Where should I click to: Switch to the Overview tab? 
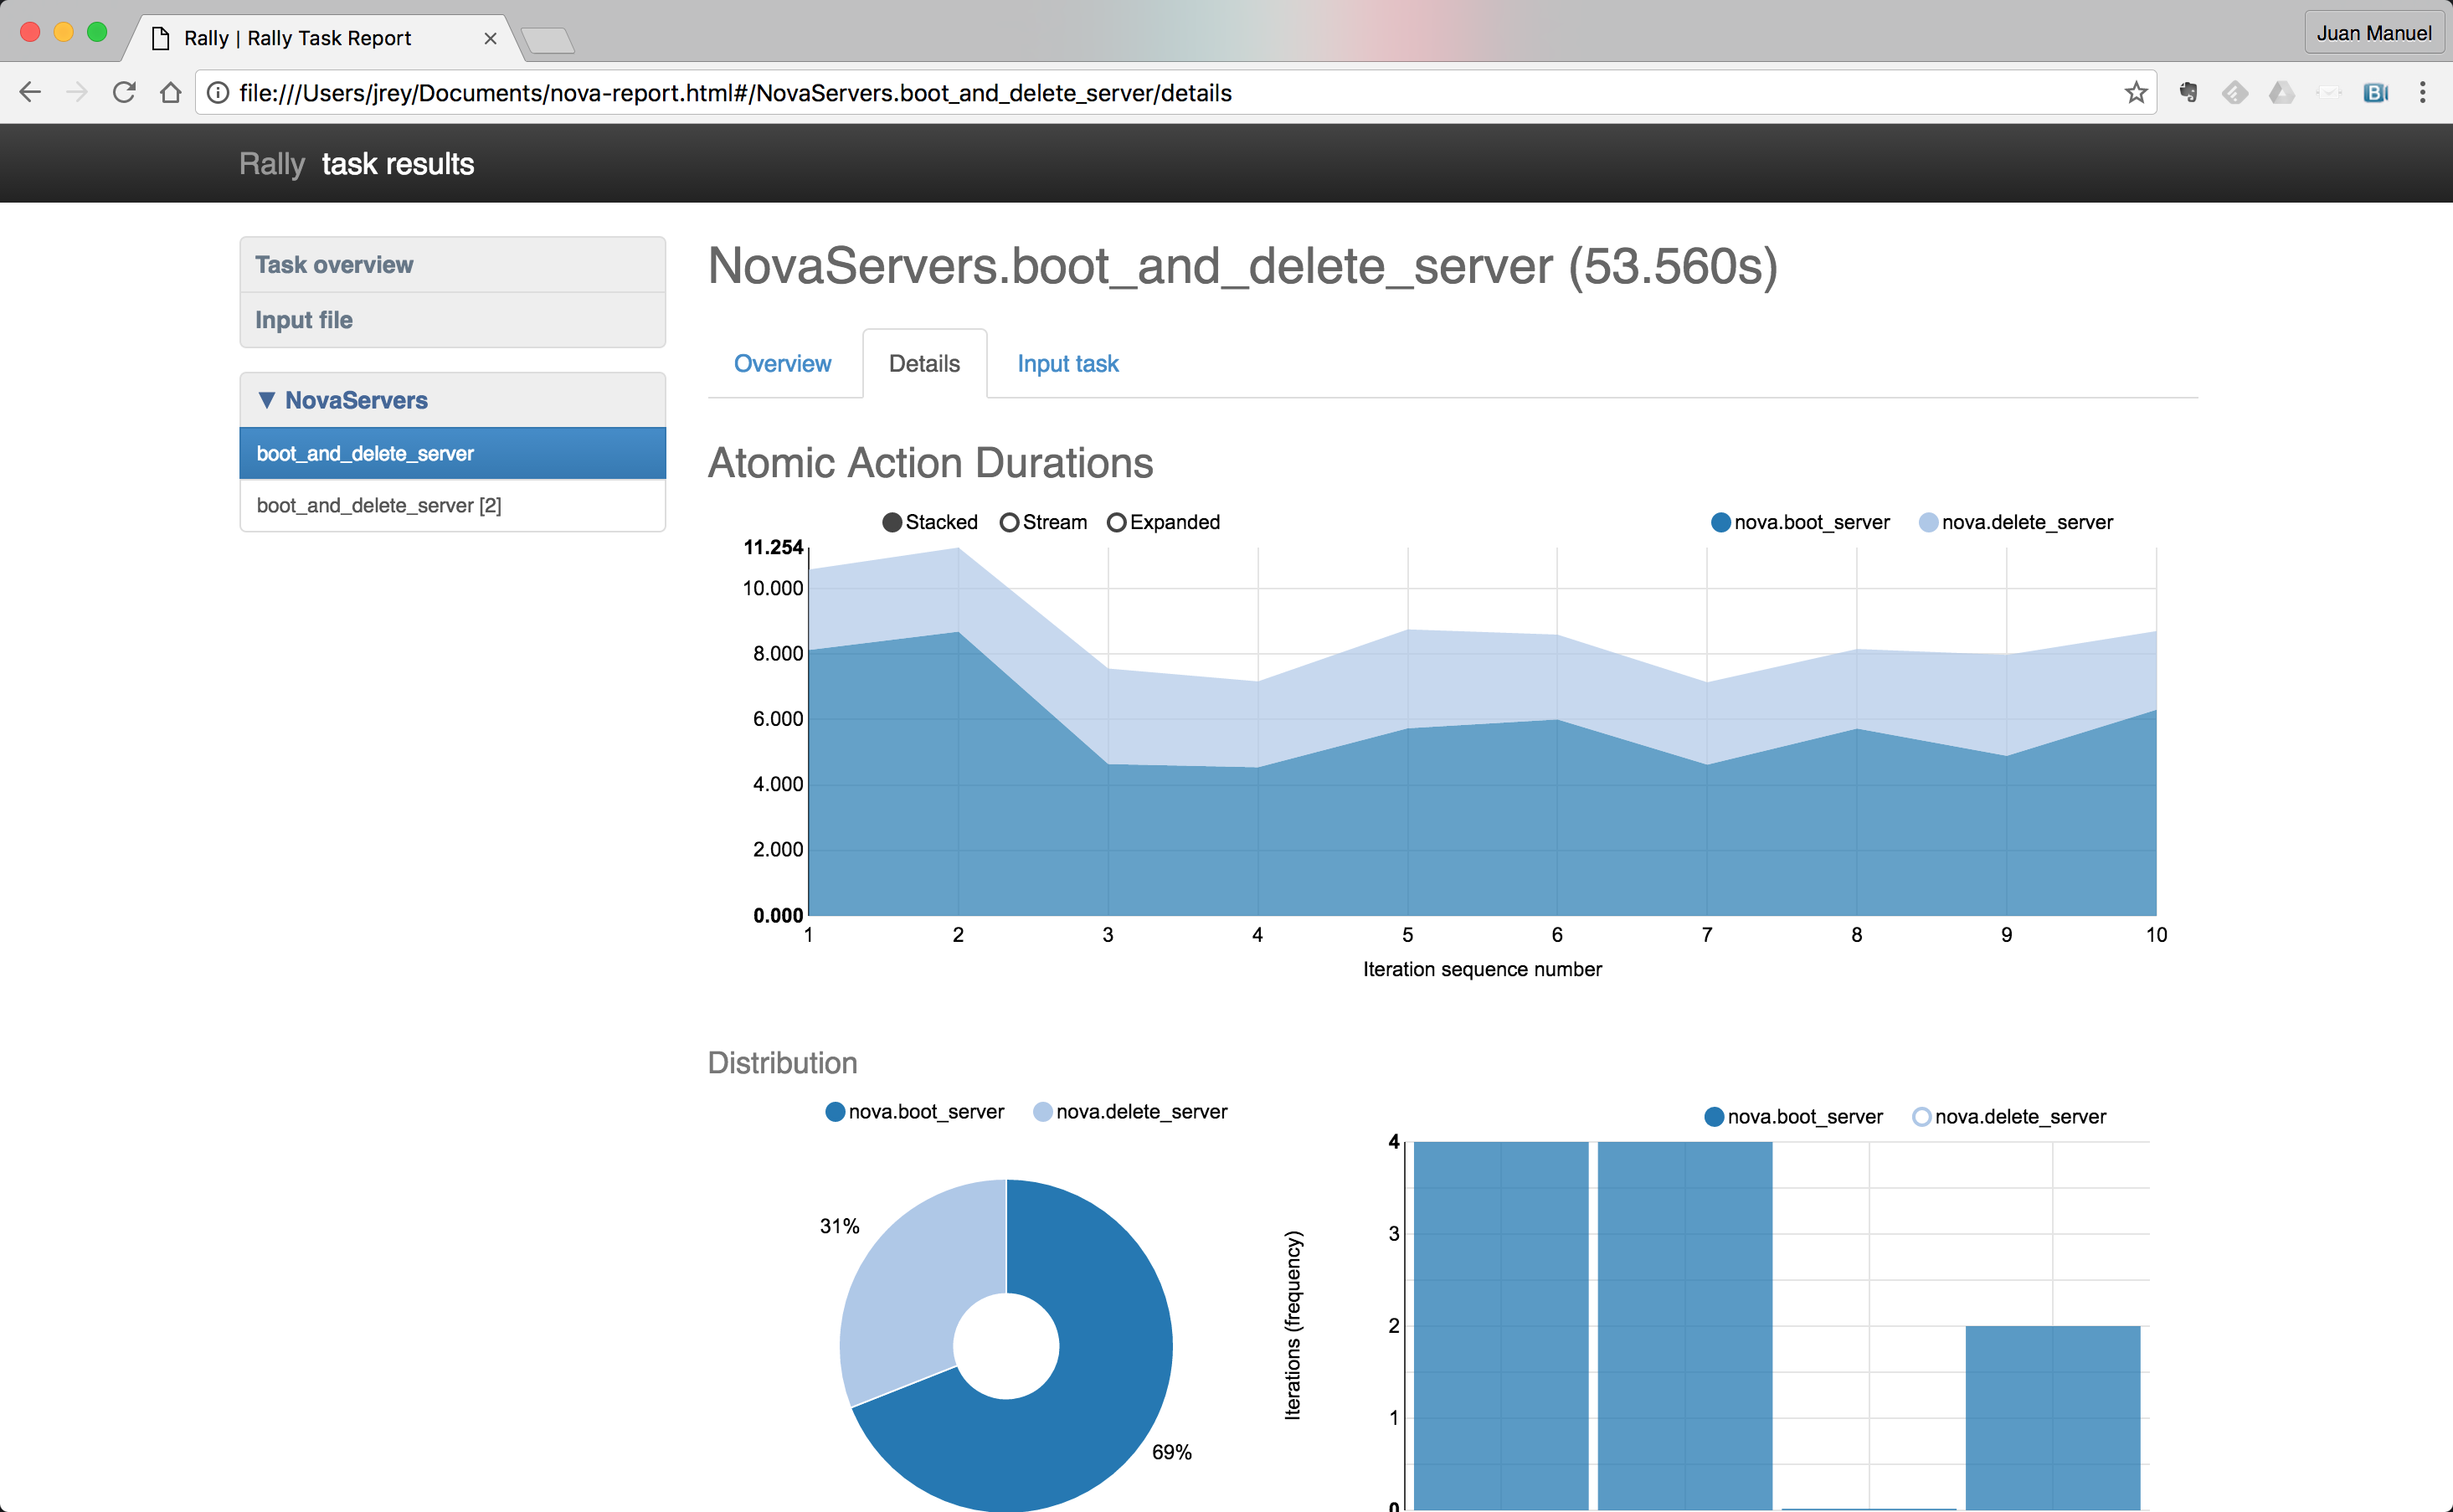782,364
